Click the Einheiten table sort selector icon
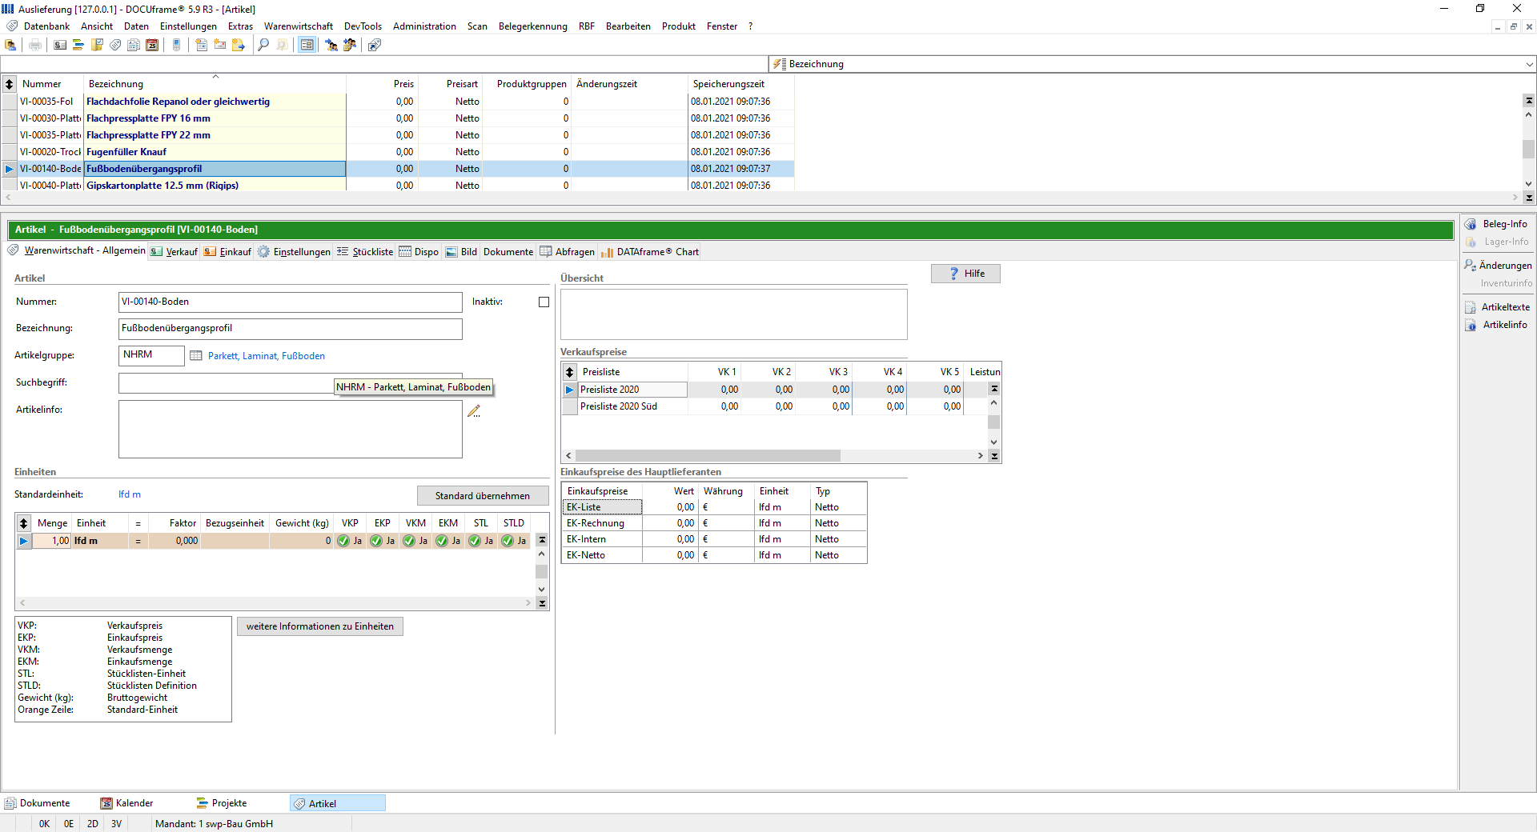The height and width of the screenshot is (832, 1537). (23, 523)
